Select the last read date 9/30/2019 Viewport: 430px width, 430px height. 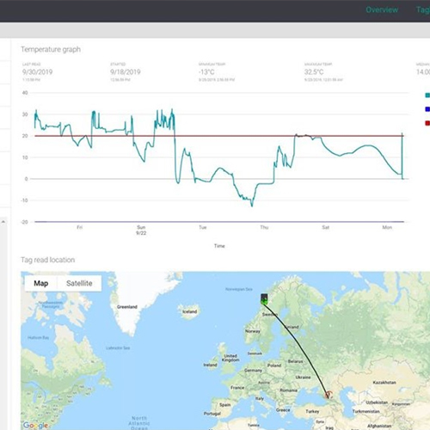pos(37,72)
